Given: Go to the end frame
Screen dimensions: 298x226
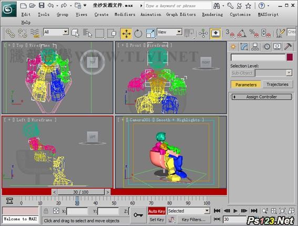Looking at the screenshot, I should pos(254,211).
